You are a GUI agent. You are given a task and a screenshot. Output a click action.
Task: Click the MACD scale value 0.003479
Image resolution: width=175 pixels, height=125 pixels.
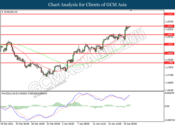coord(169,93)
